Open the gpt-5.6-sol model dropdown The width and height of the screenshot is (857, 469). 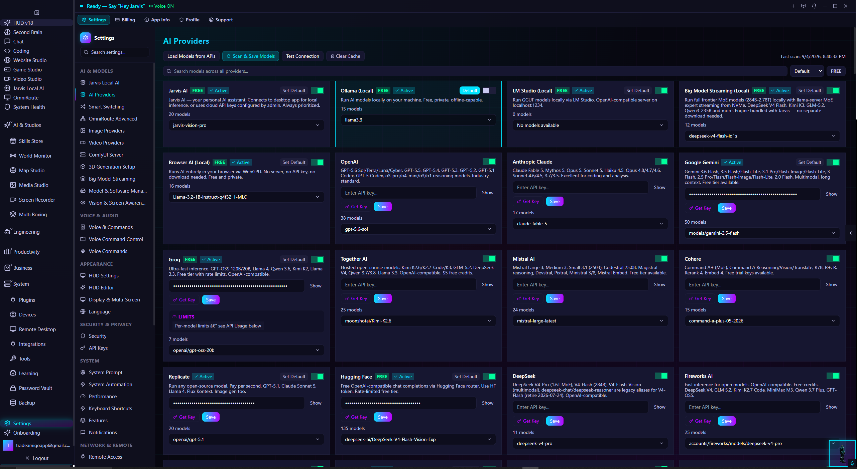pos(418,229)
